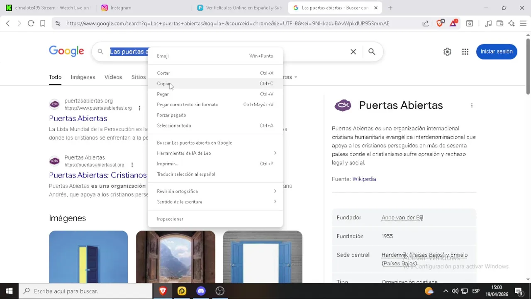
Task: Open options dots next to puertasabiertas.org result
Action: pyautogui.click(x=139, y=108)
